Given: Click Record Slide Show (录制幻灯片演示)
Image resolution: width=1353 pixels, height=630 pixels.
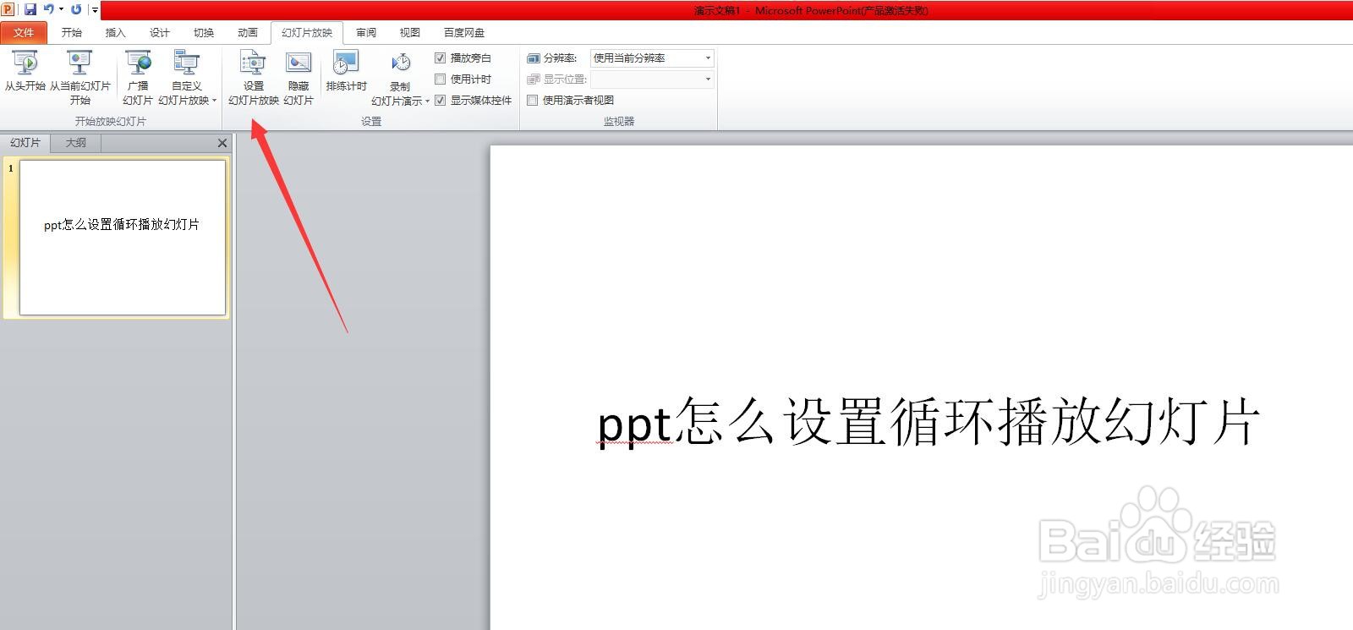Looking at the screenshot, I should click(x=400, y=78).
